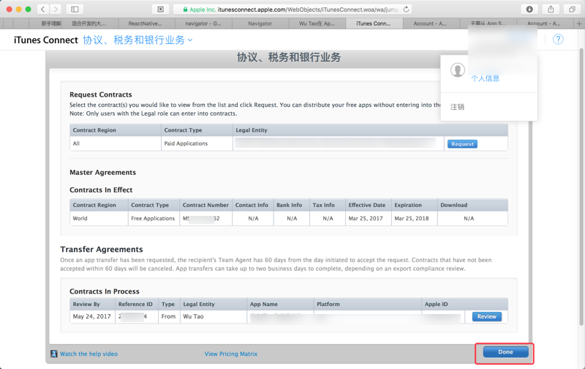The width and height of the screenshot is (585, 369).
Task: Toggle the Safari sidebar button
Action: (x=75, y=10)
